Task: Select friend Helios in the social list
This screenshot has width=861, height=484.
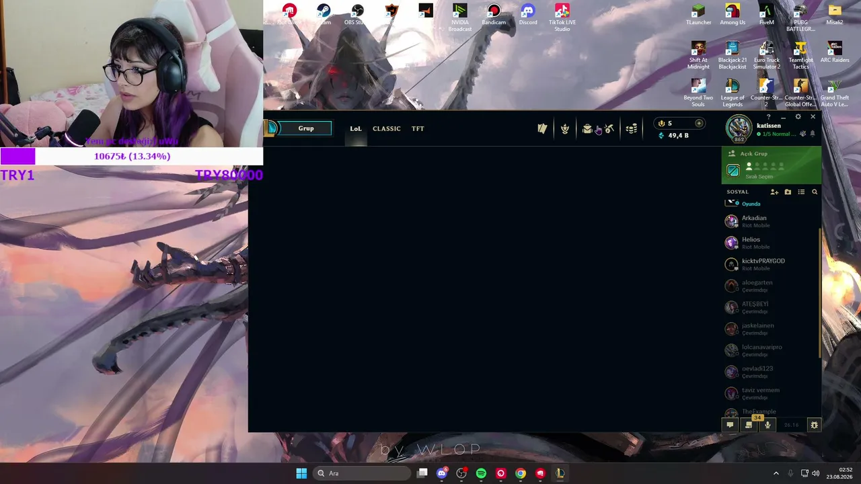Action: coord(772,243)
